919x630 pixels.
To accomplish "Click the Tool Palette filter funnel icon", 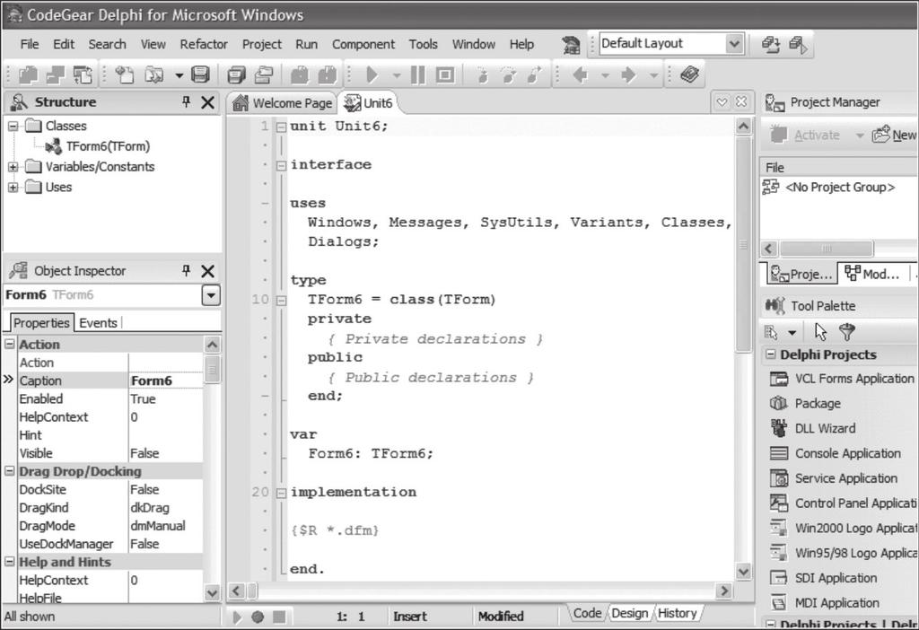I will coord(847,332).
